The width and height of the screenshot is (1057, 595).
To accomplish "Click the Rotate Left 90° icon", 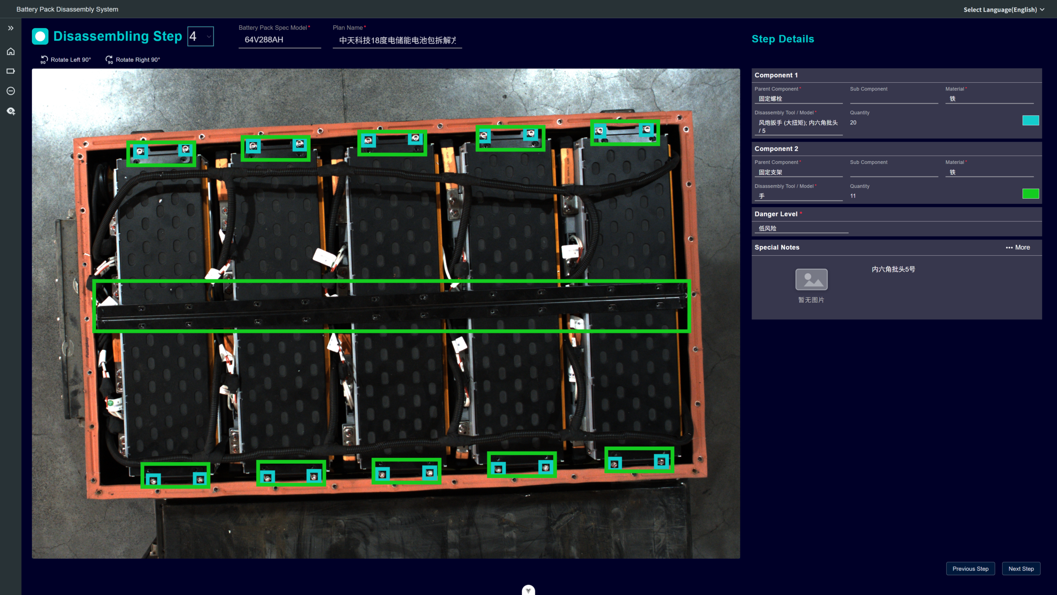I will click(x=44, y=59).
